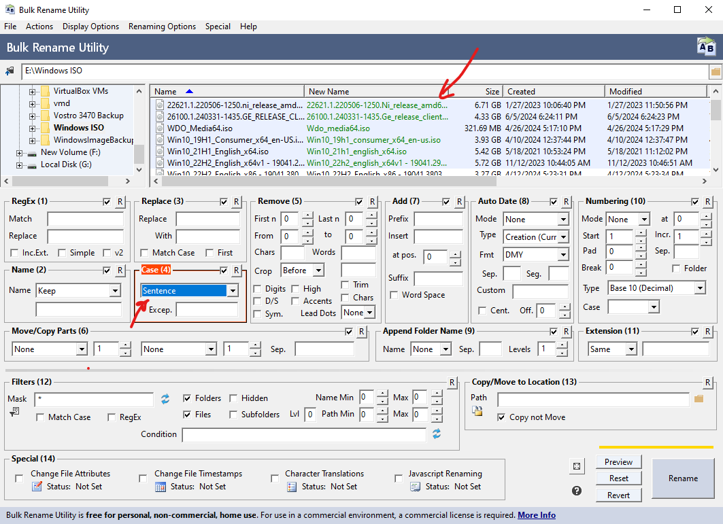Image resolution: width=723 pixels, height=524 pixels.
Task: Open the Actions menu
Action: click(39, 27)
